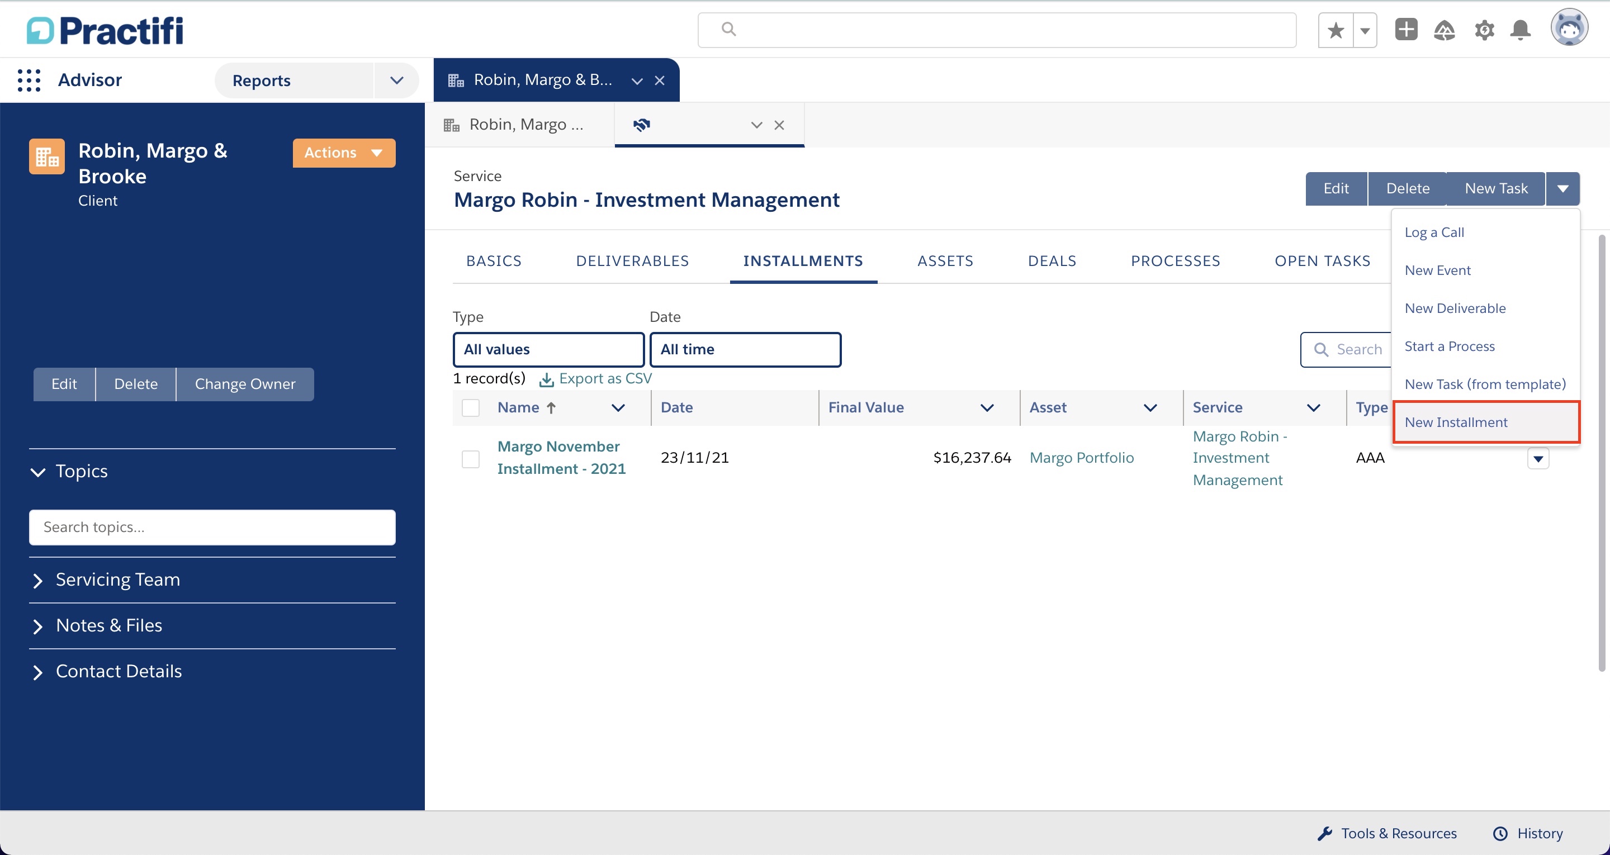Select the Reports navigation item
The width and height of the screenshot is (1610, 855).
(261, 80)
